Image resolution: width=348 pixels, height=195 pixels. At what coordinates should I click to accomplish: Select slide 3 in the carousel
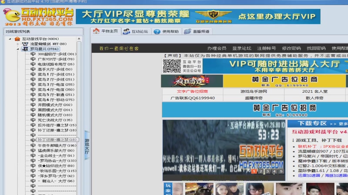pos(268,171)
